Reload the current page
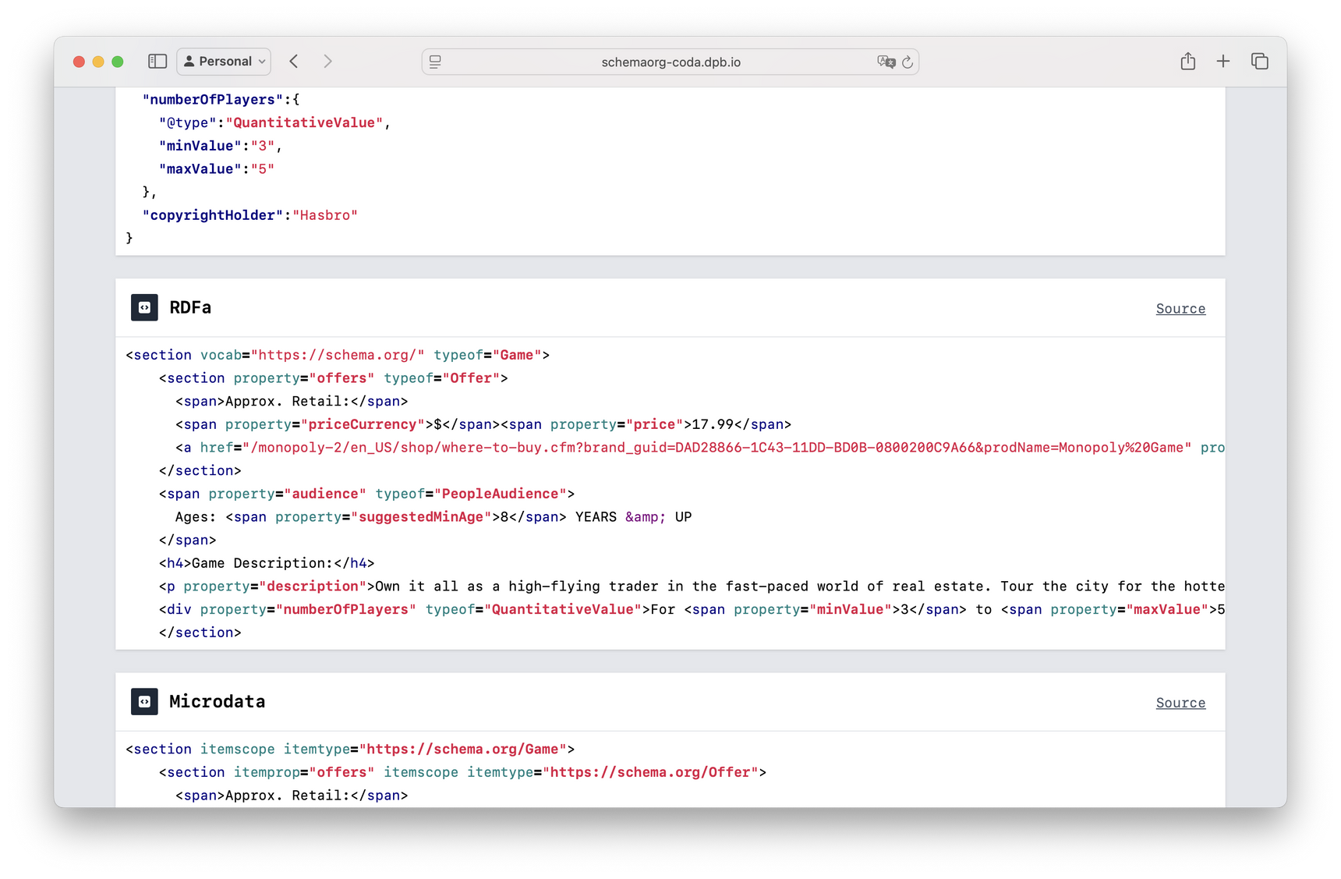 [x=908, y=62]
